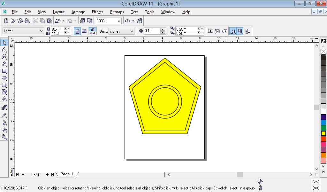Increase the nudge offset value
This screenshot has width=327, height=192.
click(x=163, y=30)
